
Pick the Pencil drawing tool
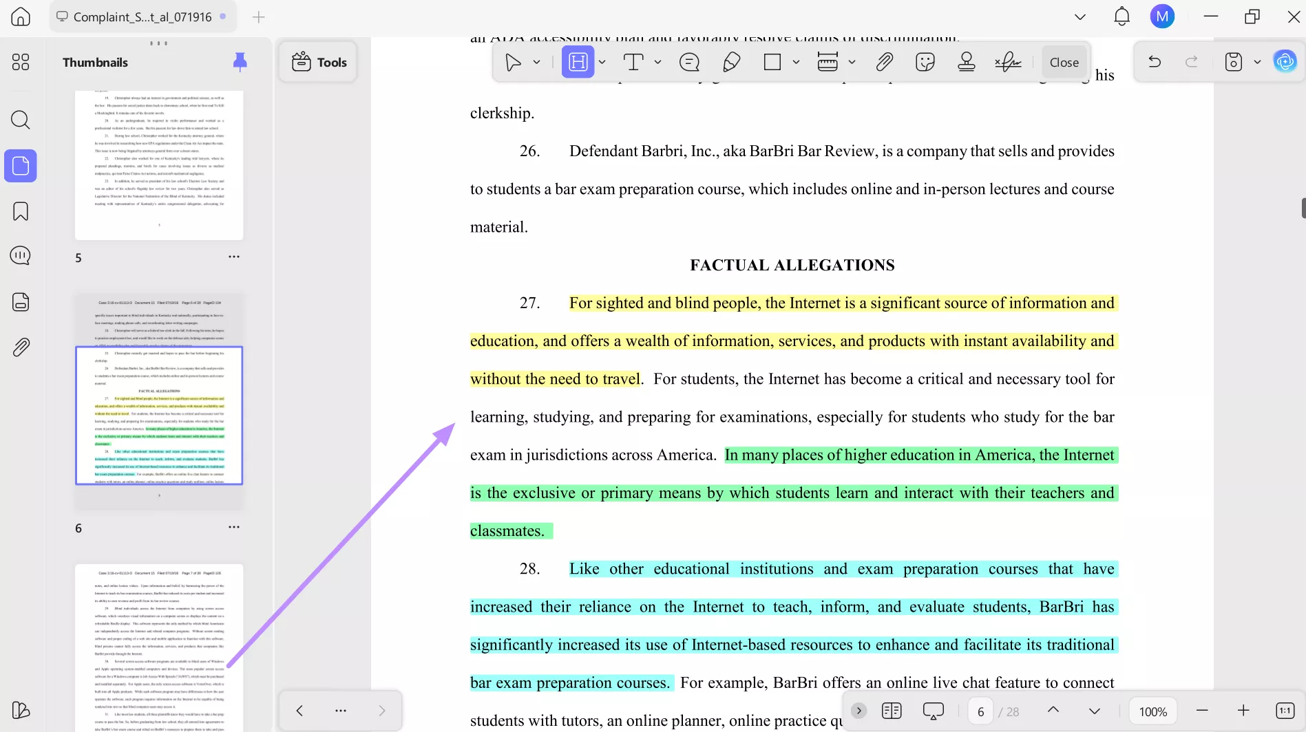pyautogui.click(x=731, y=61)
